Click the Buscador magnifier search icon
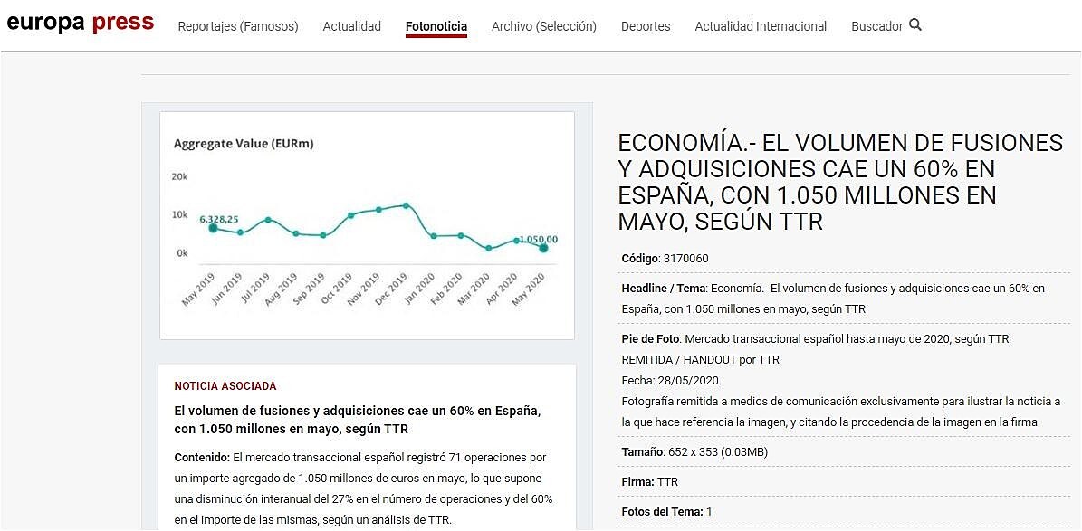 click(x=915, y=25)
